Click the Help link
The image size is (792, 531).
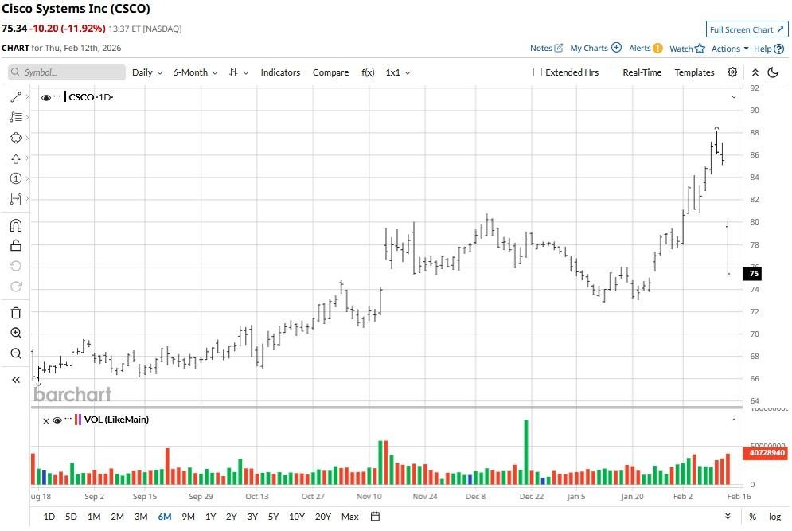[763, 49]
